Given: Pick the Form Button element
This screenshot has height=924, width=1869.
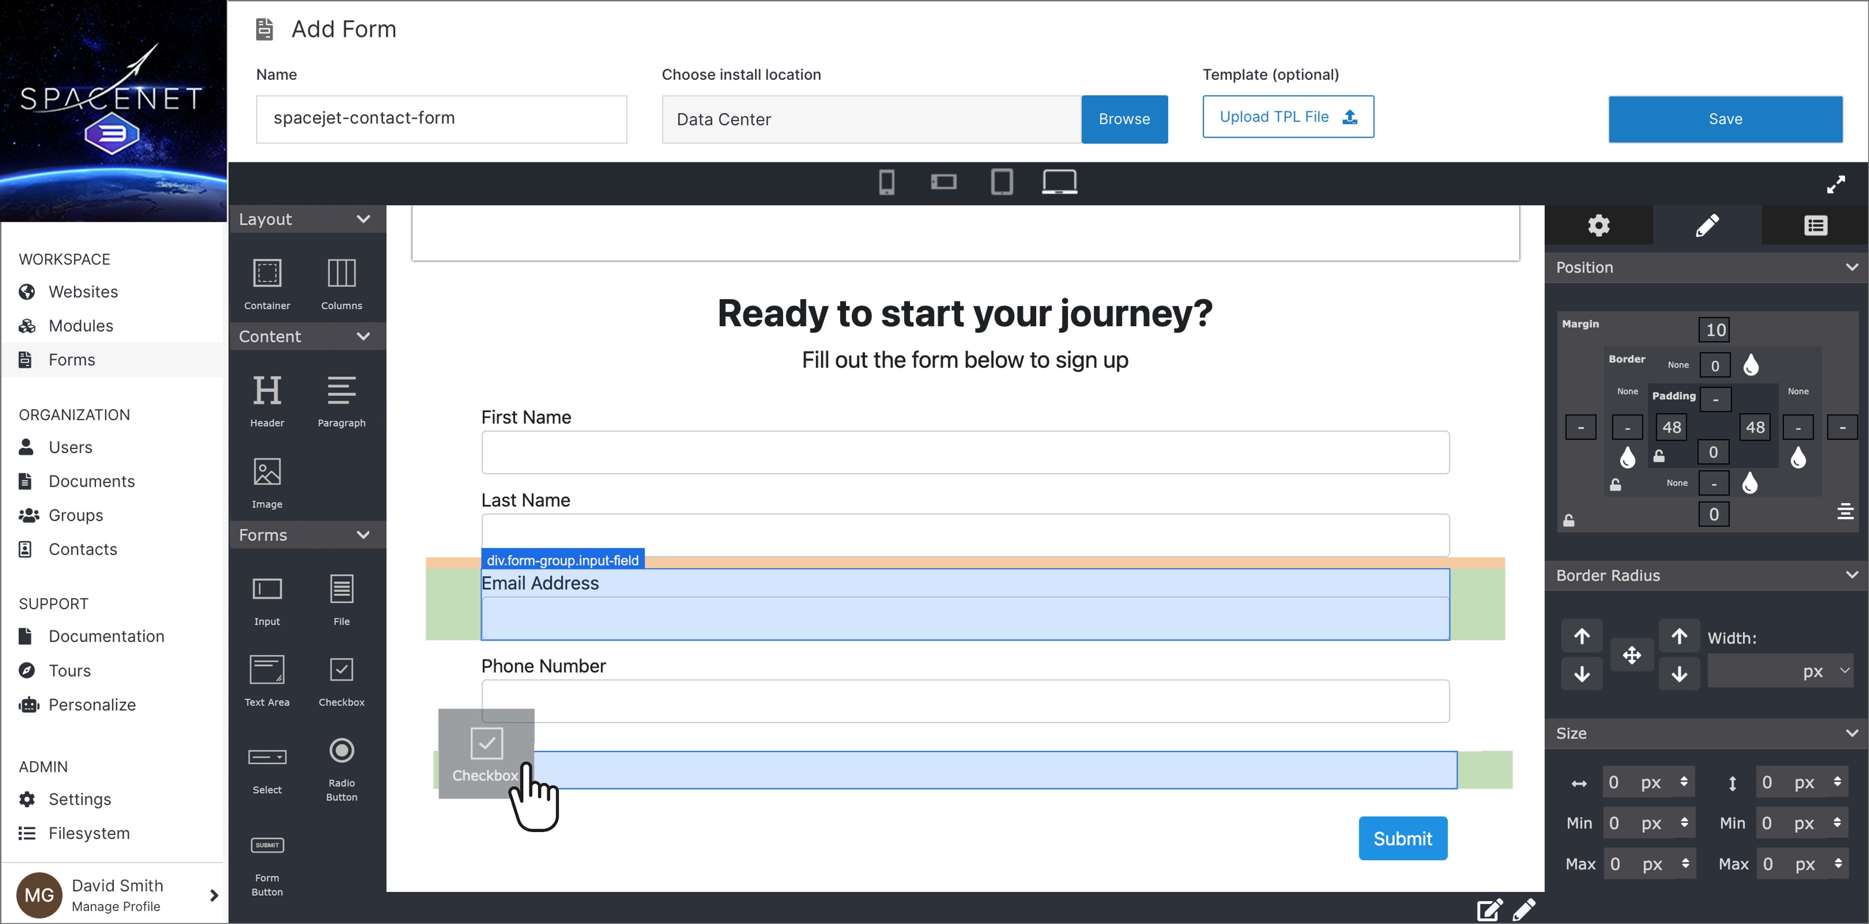Looking at the screenshot, I should point(267,867).
